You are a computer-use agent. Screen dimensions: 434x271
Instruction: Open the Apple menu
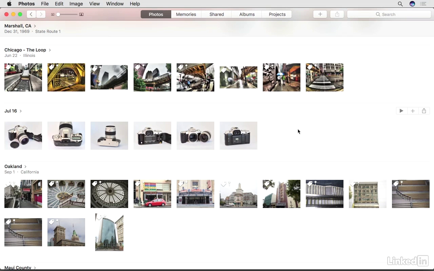coord(9,4)
